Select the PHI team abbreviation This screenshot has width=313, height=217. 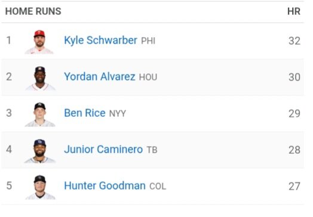click(x=148, y=41)
